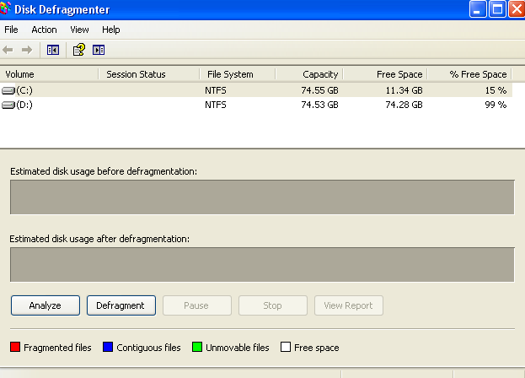
Task: Open the Action menu
Action: [44, 30]
